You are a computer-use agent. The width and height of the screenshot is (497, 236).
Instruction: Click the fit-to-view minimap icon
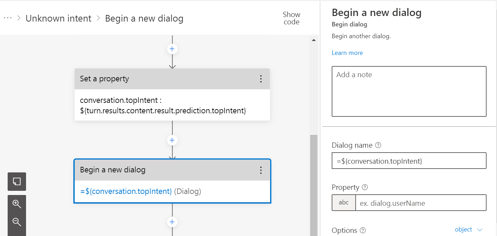click(x=16, y=181)
